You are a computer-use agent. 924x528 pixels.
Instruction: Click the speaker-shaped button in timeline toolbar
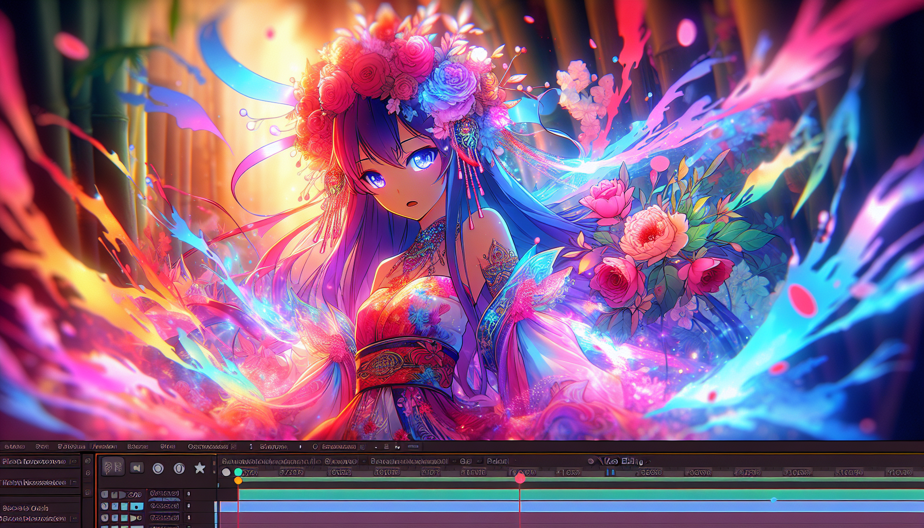tap(137, 468)
